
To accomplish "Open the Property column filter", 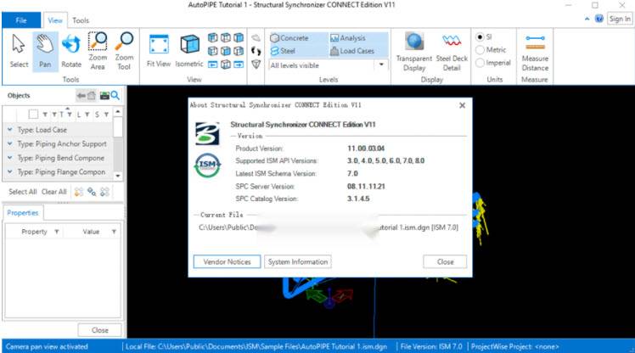I will pos(56,232).
